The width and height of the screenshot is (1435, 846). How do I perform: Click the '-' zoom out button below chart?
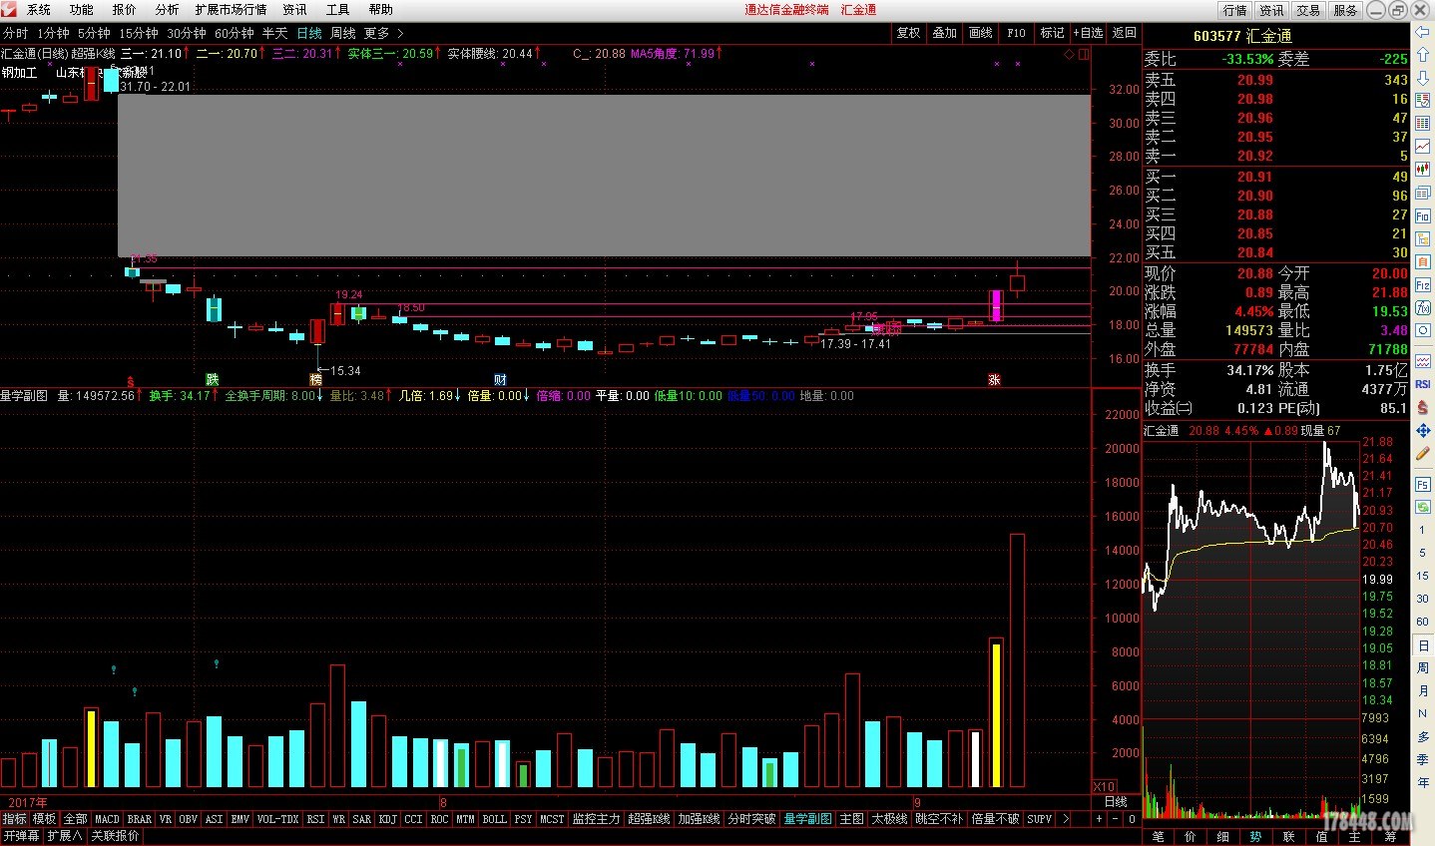(1115, 819)
